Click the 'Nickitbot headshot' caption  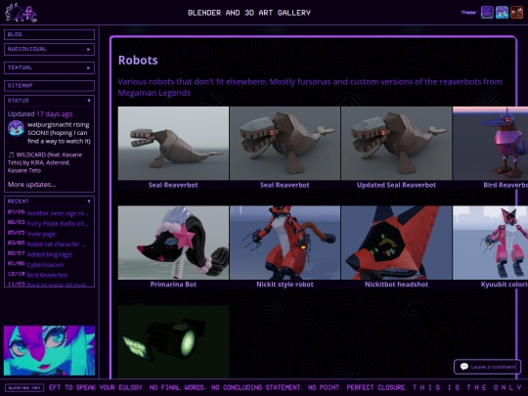(x=396, y=285)
